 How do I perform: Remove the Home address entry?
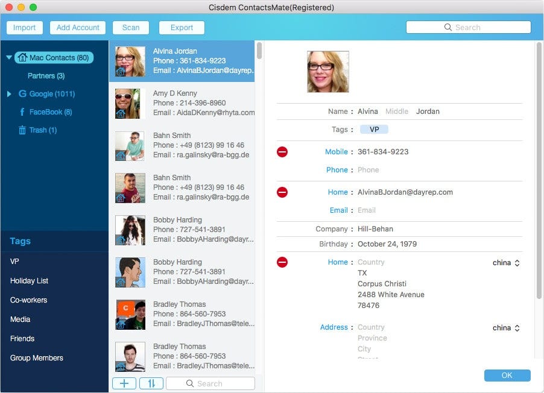pos(282,262)
